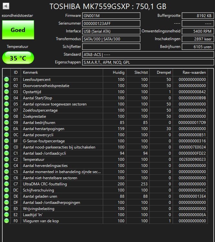Click the Firmware field GN001M
The image size is (215, 242).
(111, 16)
